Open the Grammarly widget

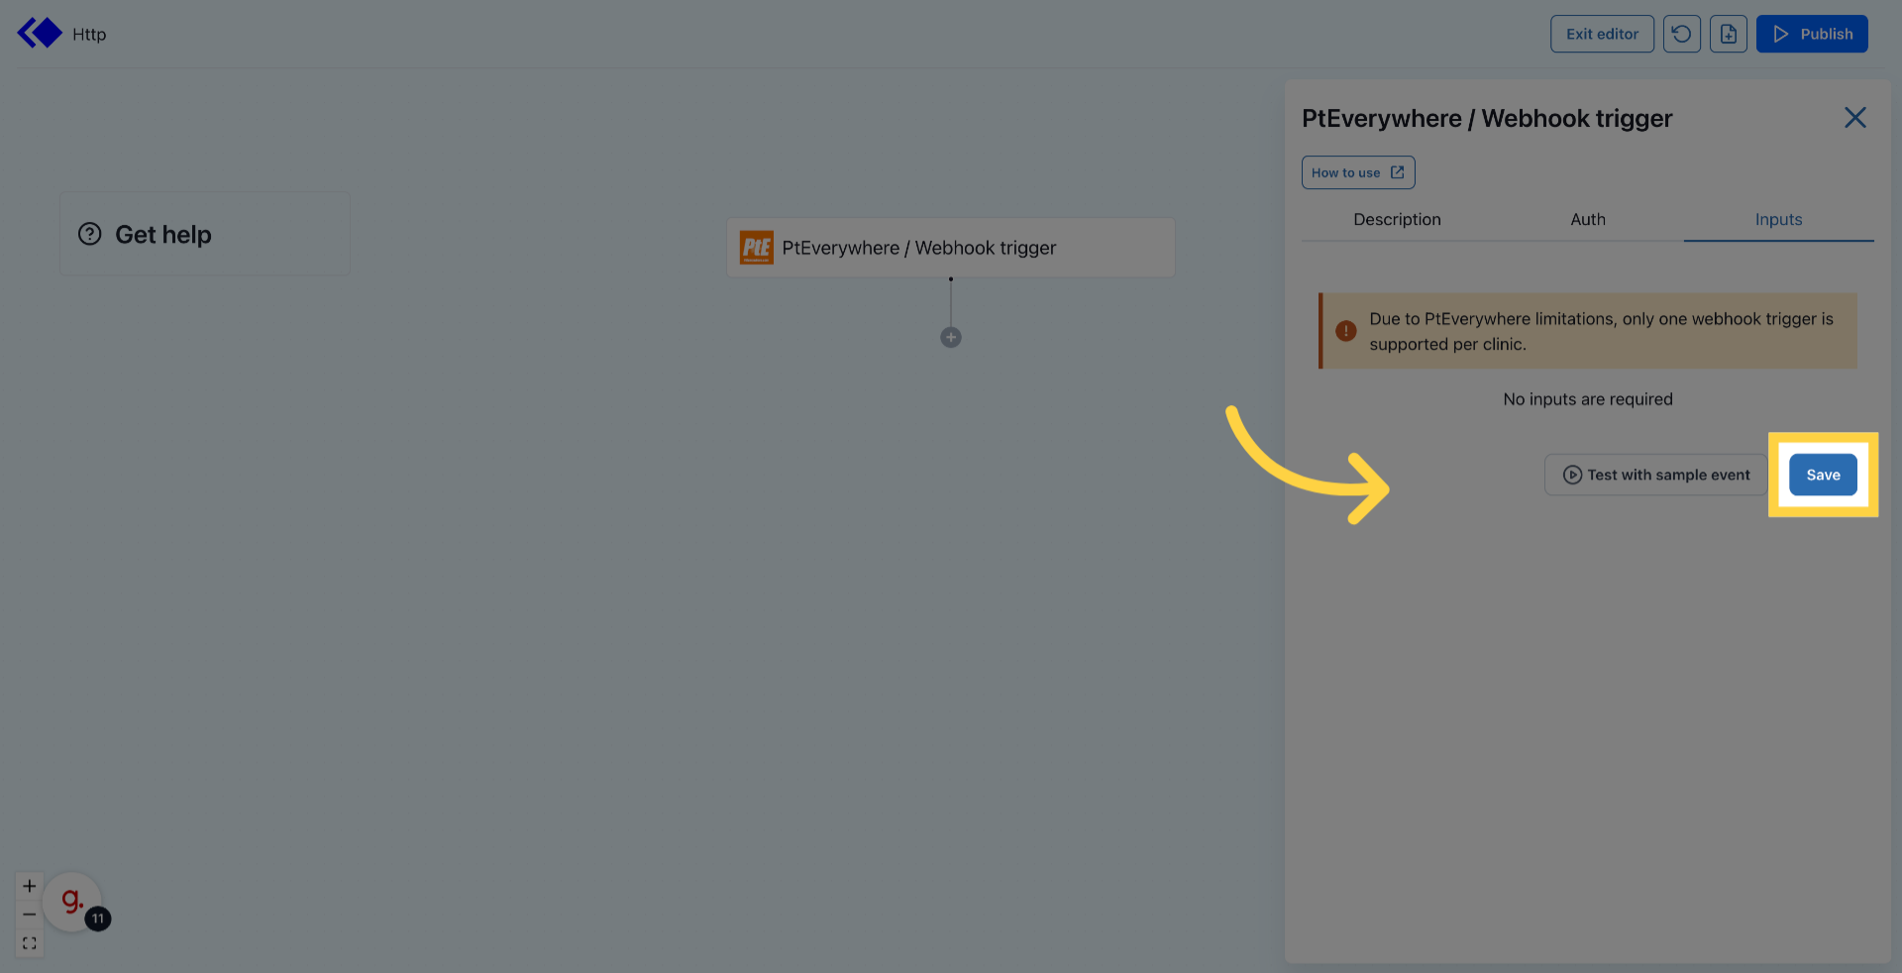tap(72, 902)
